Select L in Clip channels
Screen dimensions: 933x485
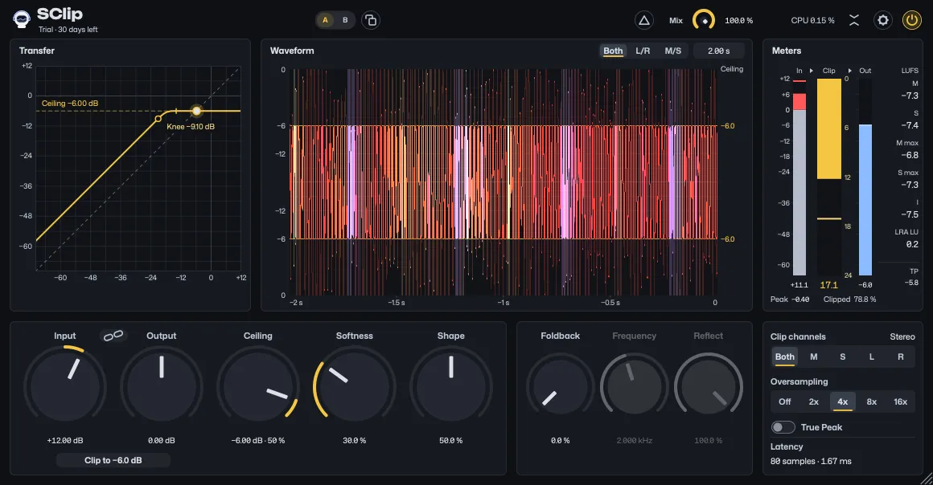pyautogui.click(x=872, y=357)
